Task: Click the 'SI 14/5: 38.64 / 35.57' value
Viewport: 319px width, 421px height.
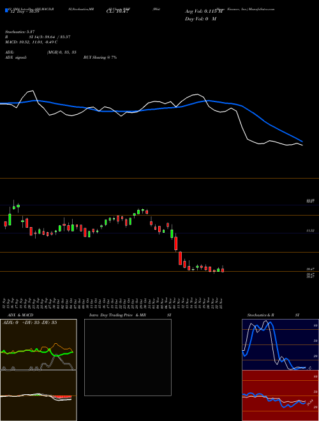Action: [50, 37]
